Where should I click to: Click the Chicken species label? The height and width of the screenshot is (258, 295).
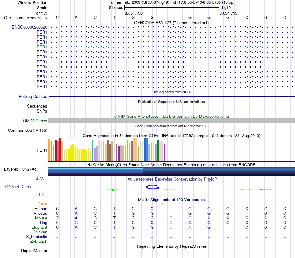click(40, 232)
